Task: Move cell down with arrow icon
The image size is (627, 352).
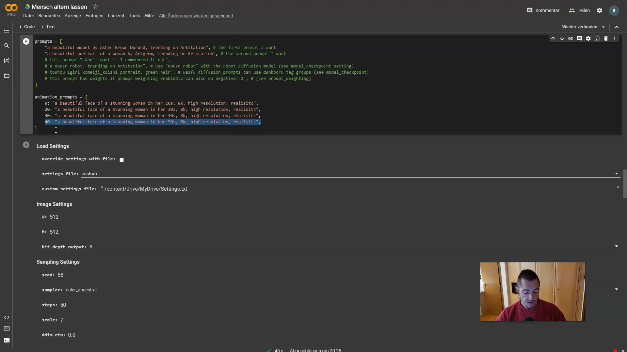Action: pos(562,38)
